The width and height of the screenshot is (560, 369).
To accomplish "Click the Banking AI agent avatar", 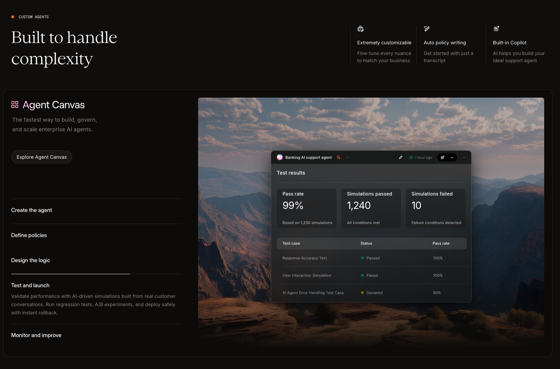I will pyautogui.click(x=280, y=157).
